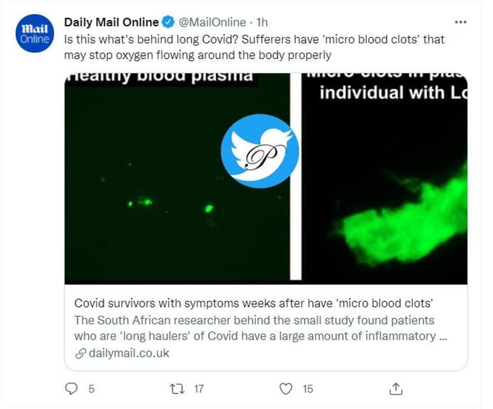Click the dailymail.co.uk domain link
493x409 pixels.
pos(129,353)
